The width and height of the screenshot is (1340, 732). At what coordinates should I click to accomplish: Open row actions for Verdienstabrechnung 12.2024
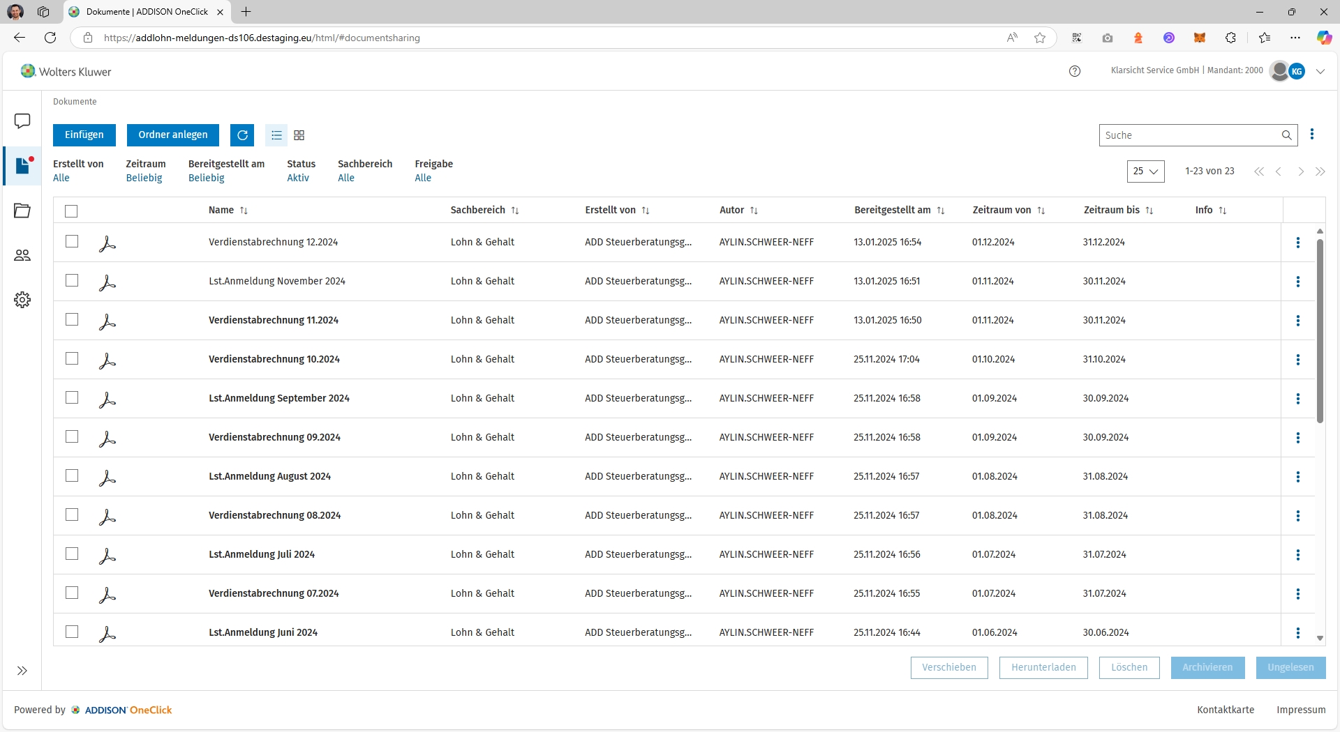(1298, 243)
